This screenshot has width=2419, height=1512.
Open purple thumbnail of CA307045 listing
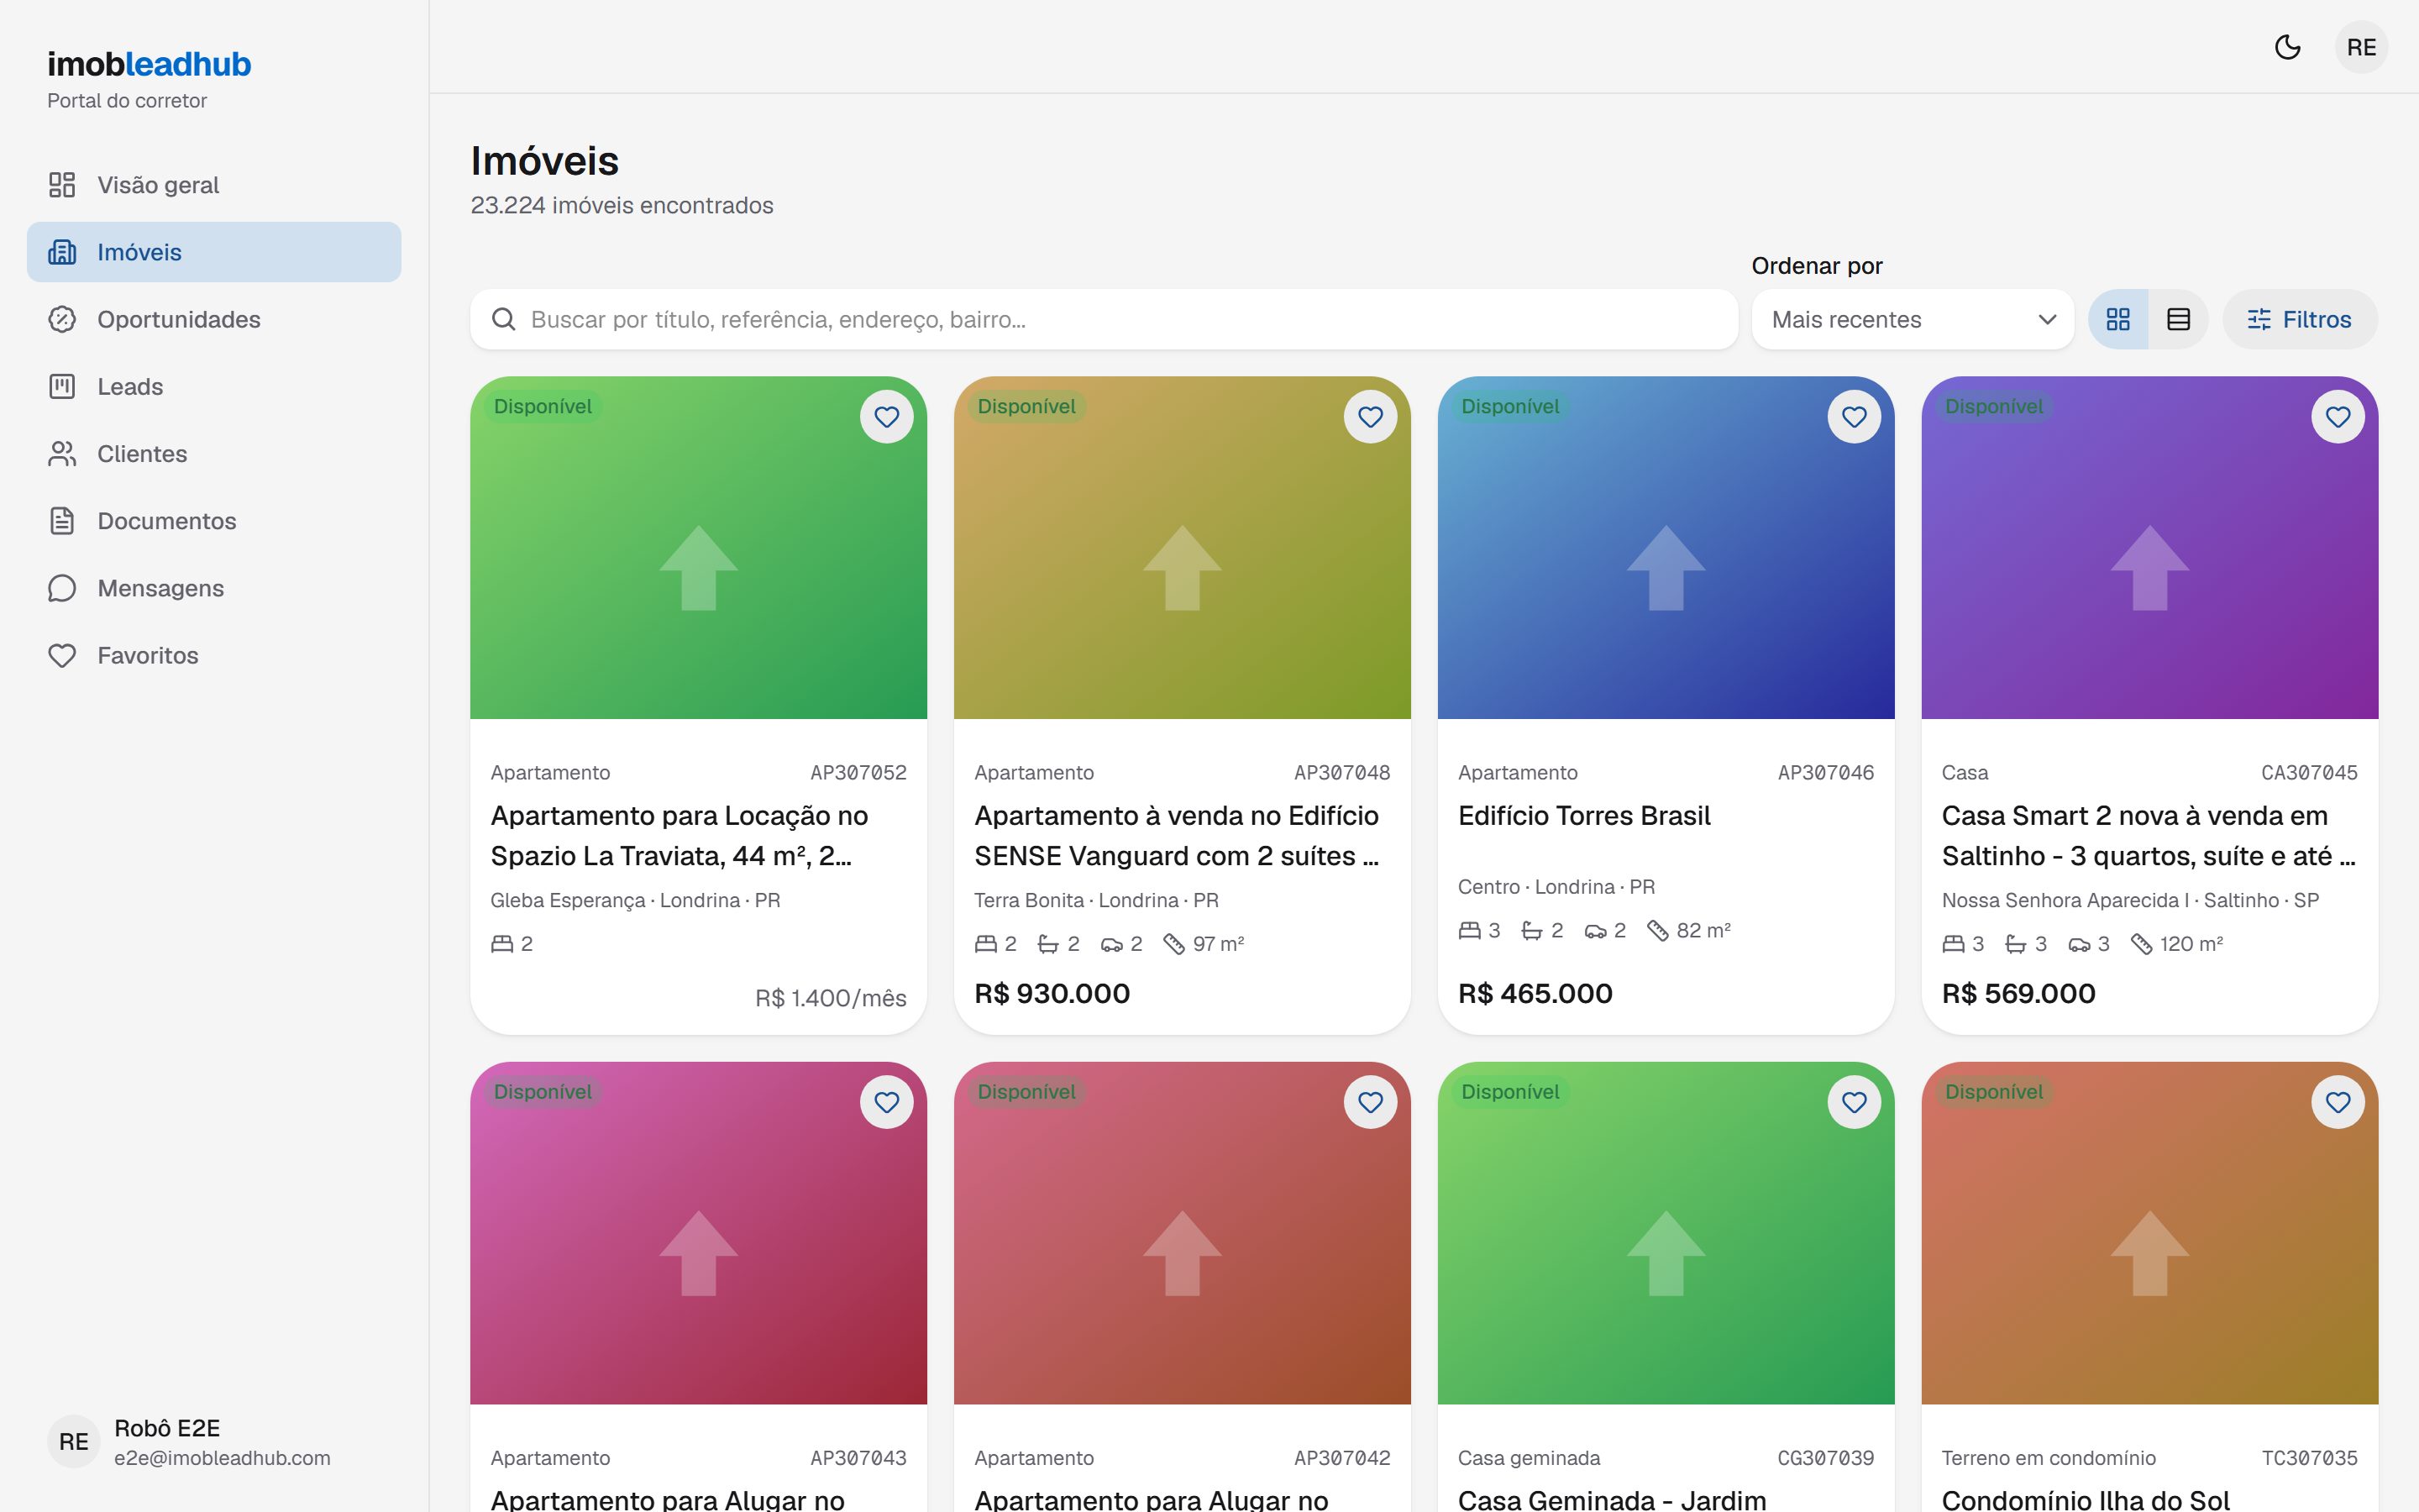pyautogui.click(x=2150, y=547)
